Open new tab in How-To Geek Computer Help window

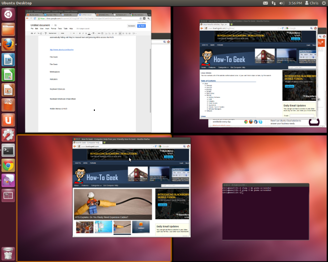tap(104, 143)
